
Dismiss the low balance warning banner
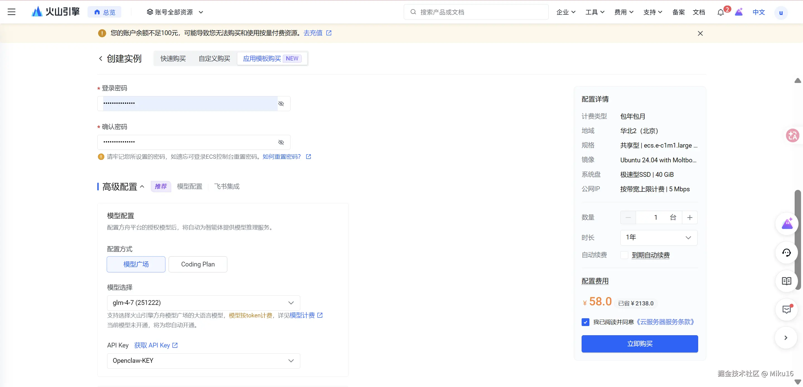pyautogui.click(x=700, y=33)
